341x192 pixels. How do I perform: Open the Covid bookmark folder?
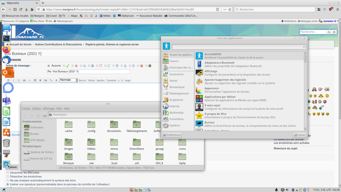[x=51, y=16]
